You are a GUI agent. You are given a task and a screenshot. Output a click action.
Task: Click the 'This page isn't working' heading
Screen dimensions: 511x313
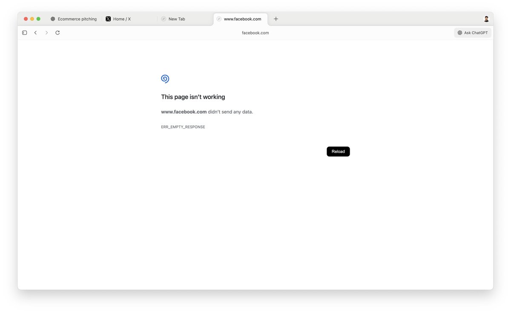tap(193, 97)
